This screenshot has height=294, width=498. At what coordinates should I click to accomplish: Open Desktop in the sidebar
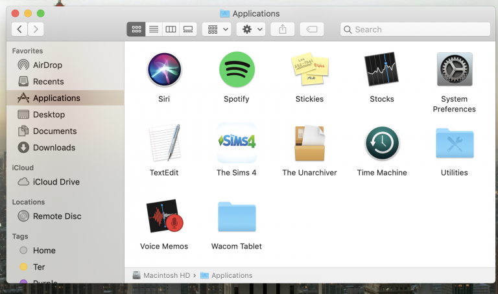[65, 115]
